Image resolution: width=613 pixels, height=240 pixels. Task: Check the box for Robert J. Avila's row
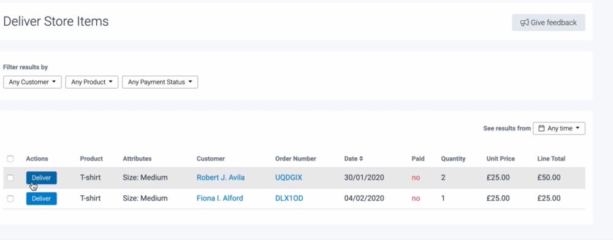point(10,178)
